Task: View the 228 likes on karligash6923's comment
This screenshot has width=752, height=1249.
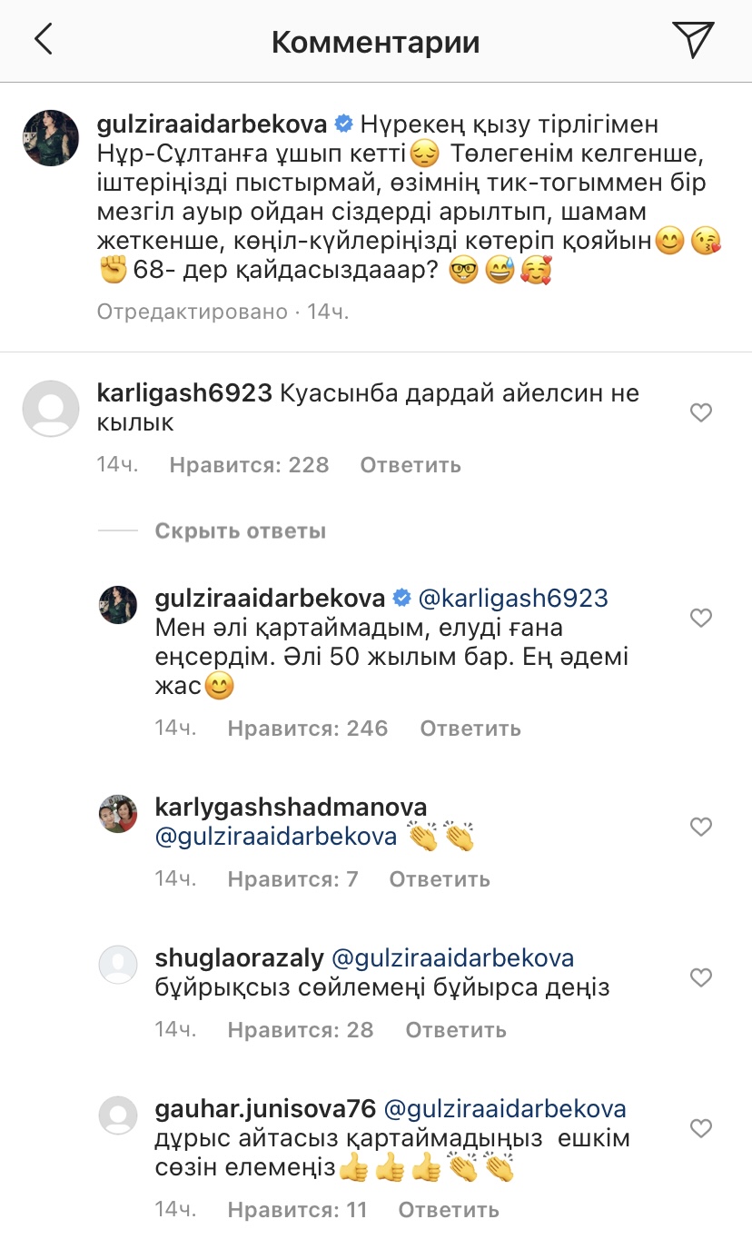Action: [x=249, y=465]
